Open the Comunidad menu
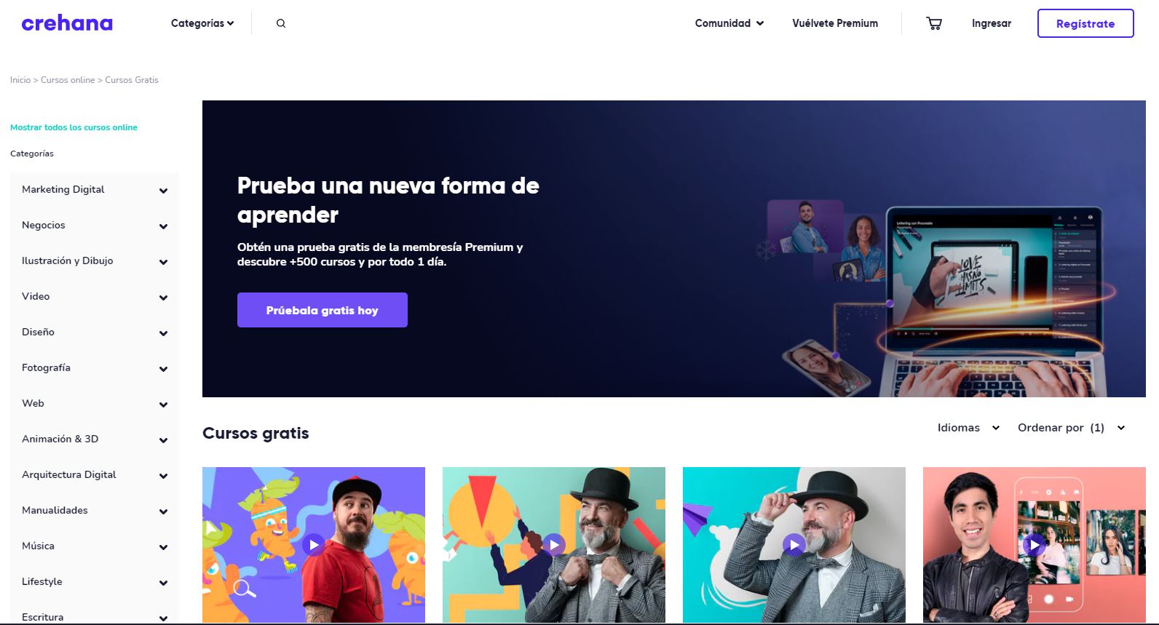The width and height of the screenshot is (1159, 625). 729,23
